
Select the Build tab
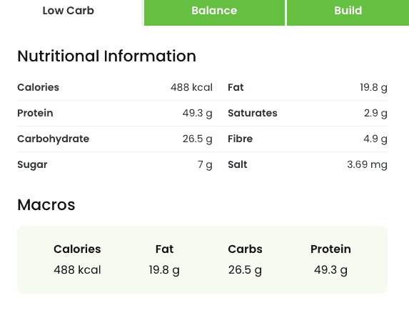click(x=348, y=11)
